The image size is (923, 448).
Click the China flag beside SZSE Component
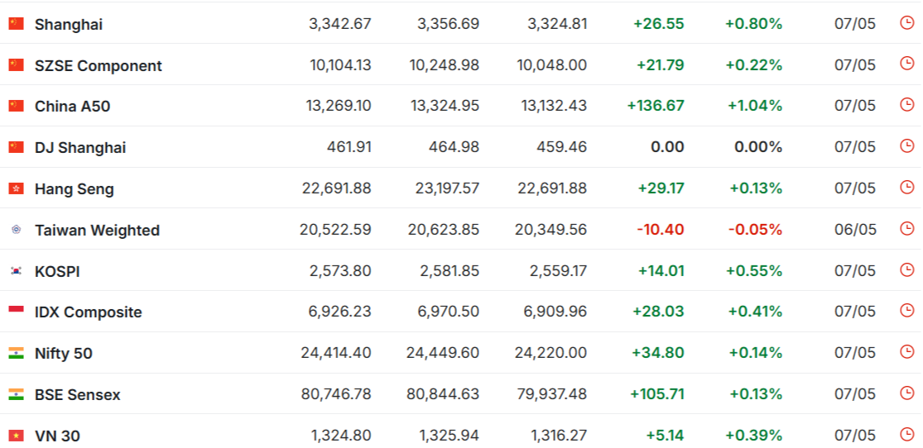[x=16, y=64]
